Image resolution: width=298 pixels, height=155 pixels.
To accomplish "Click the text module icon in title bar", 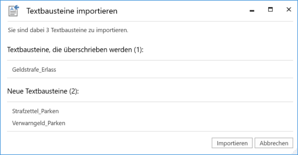I will [14, 11].
